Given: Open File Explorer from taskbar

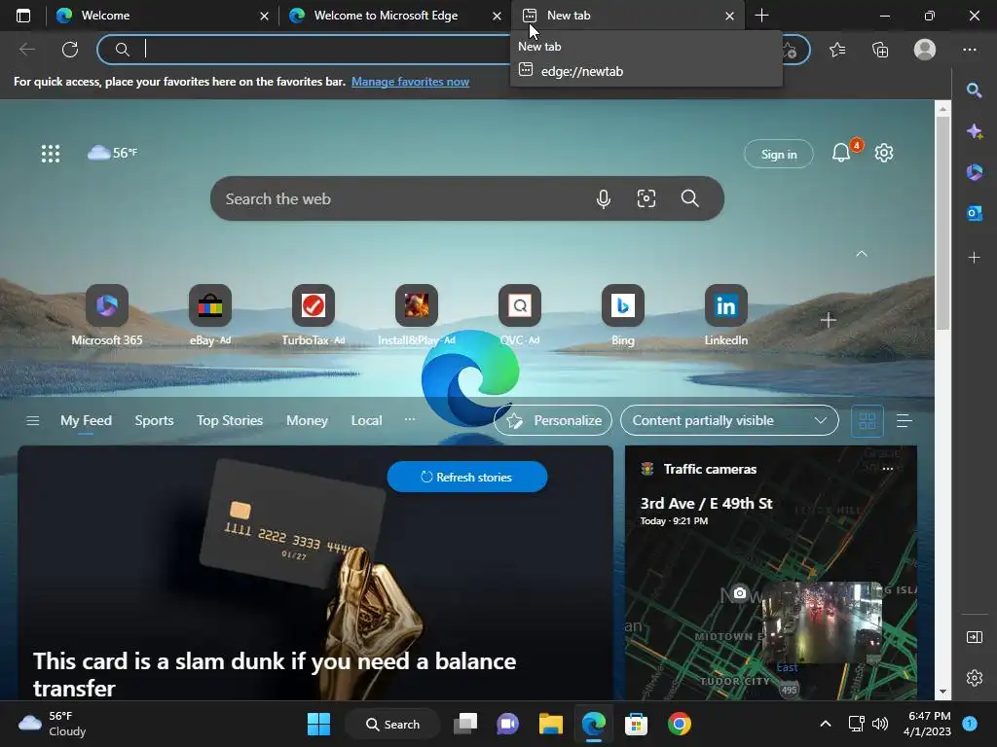Looking at the screenshot, I should pos(551,724).
